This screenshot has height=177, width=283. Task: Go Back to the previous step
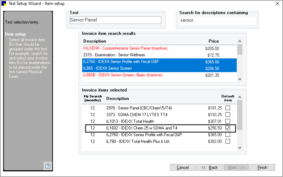tap(210, 167)
